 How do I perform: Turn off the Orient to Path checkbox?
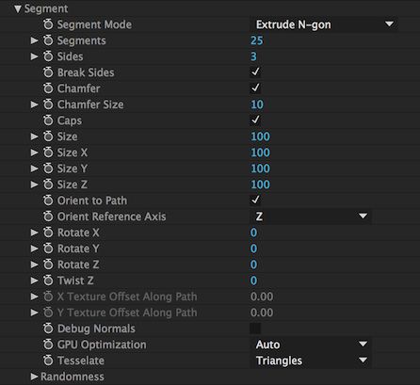pyautogui.click(x=255, y=200)
